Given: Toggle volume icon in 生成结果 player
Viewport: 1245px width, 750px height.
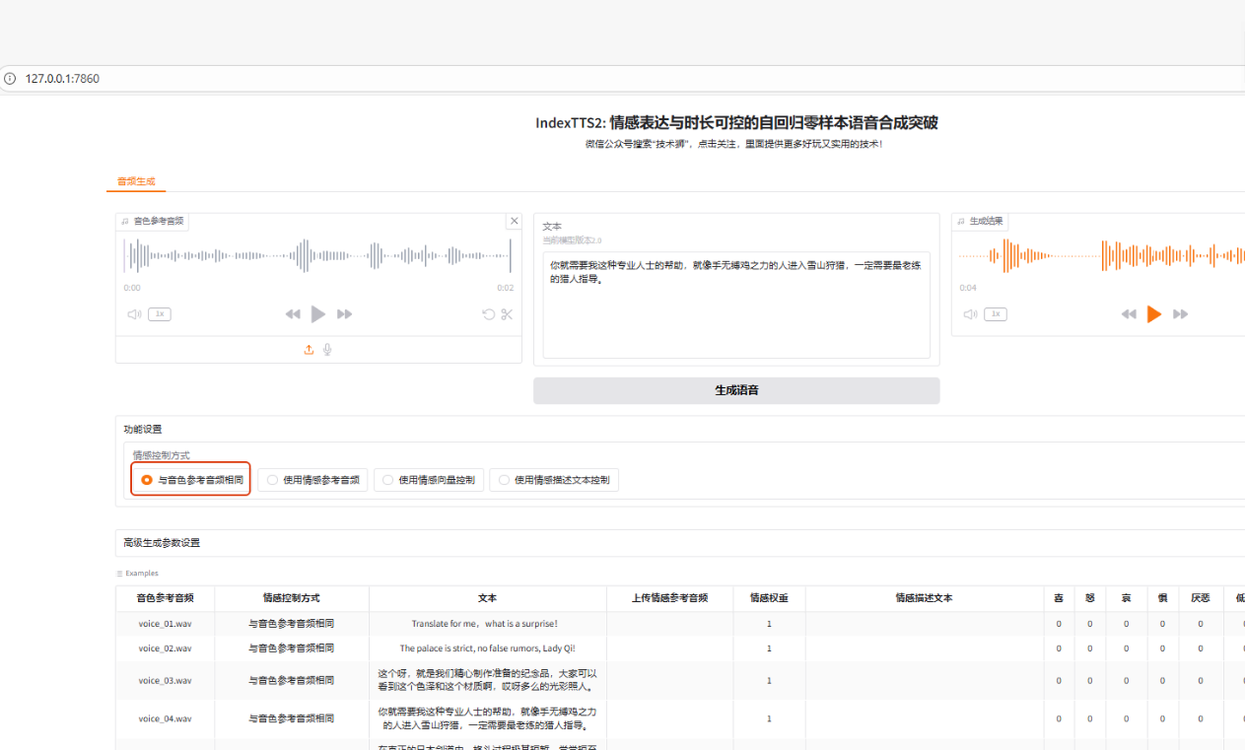Looking at the screenshot, I should click(970, 314).
